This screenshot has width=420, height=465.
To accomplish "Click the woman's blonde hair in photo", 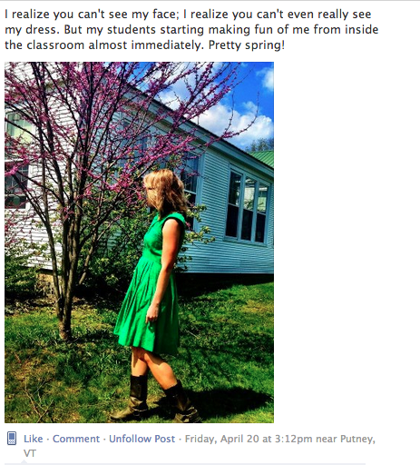I will (165, 193).
